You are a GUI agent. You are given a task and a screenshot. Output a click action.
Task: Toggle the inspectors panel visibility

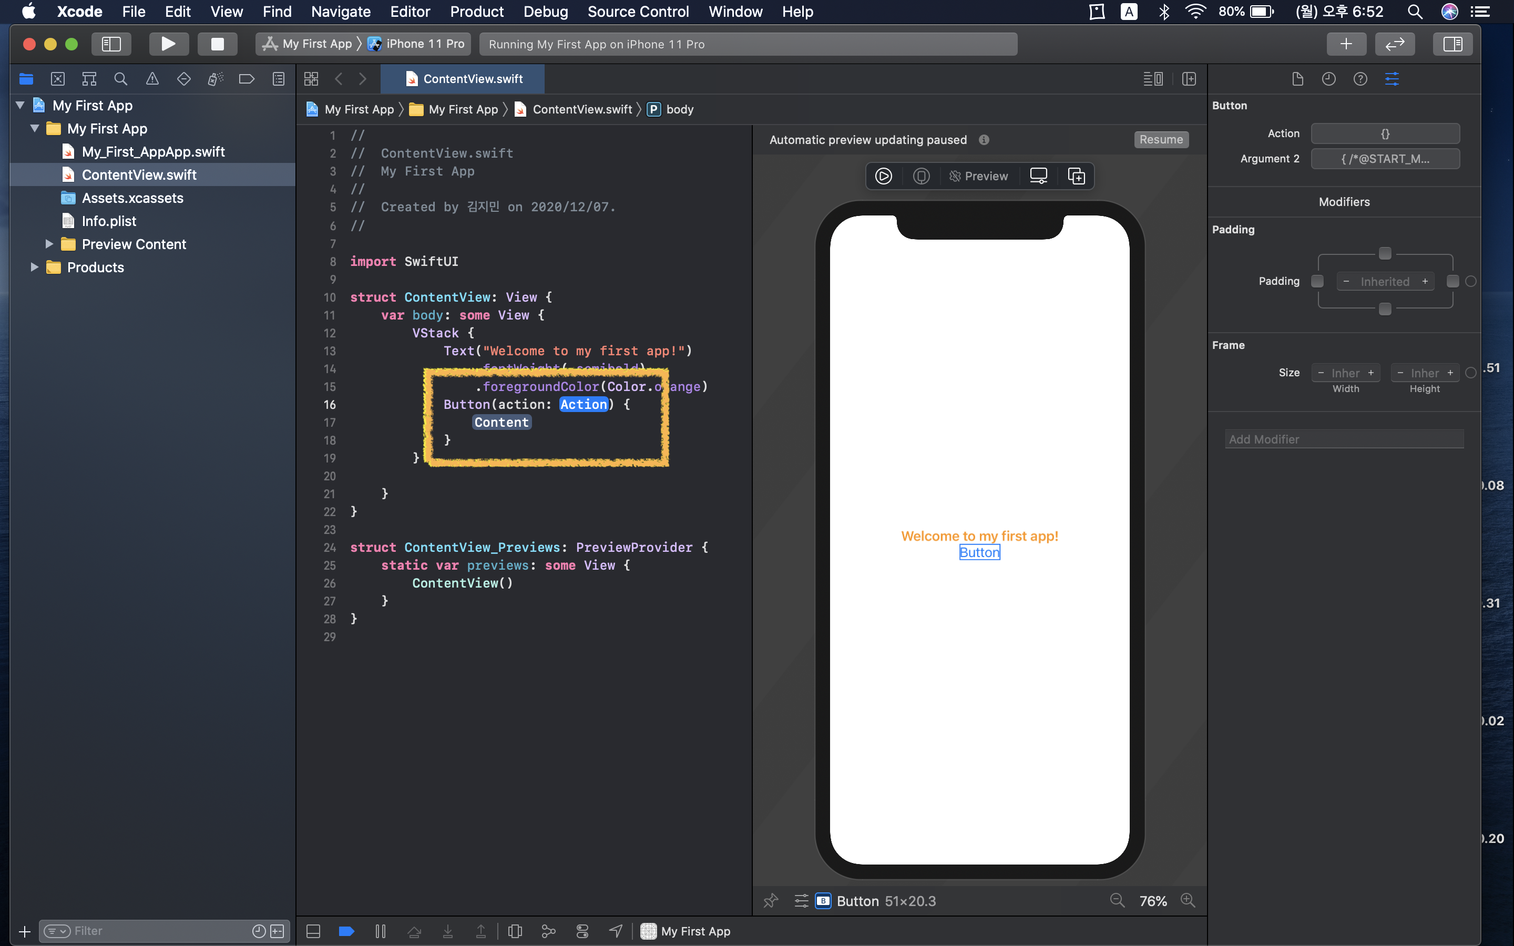(x=1452, y=44)
